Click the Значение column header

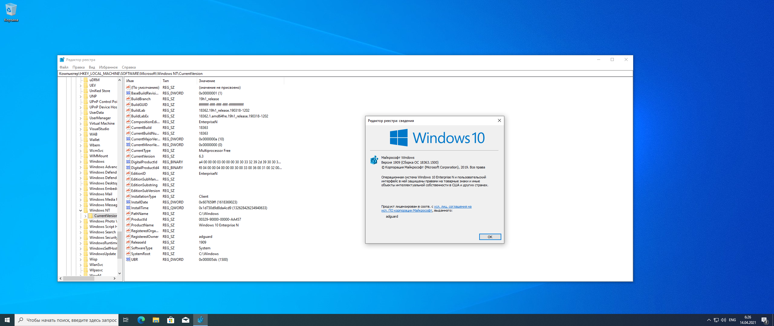(x=240, y=81)
